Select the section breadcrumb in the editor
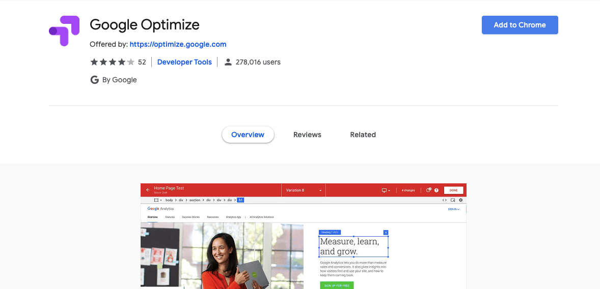 tap(195, 200)
